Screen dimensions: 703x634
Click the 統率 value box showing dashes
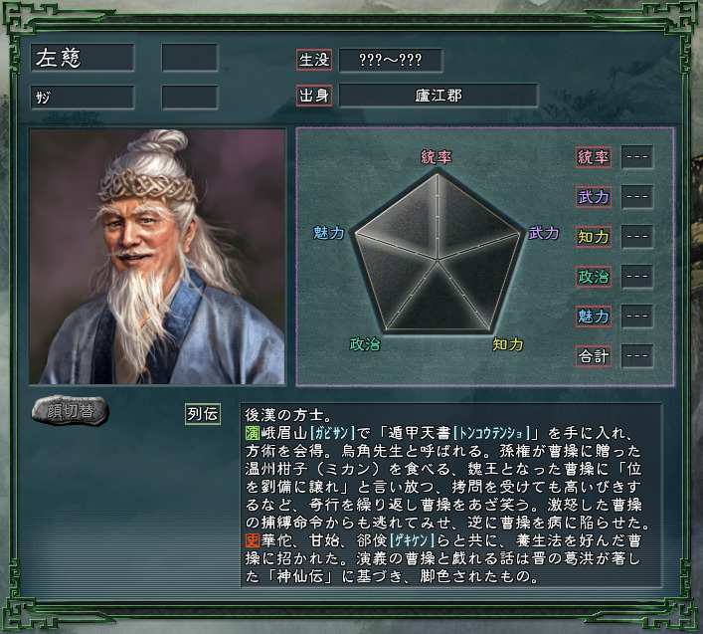pos(637,157)
